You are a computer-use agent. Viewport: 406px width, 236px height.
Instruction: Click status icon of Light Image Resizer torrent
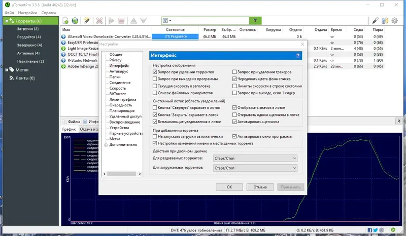pyautogui.click(x=63, y=48)
